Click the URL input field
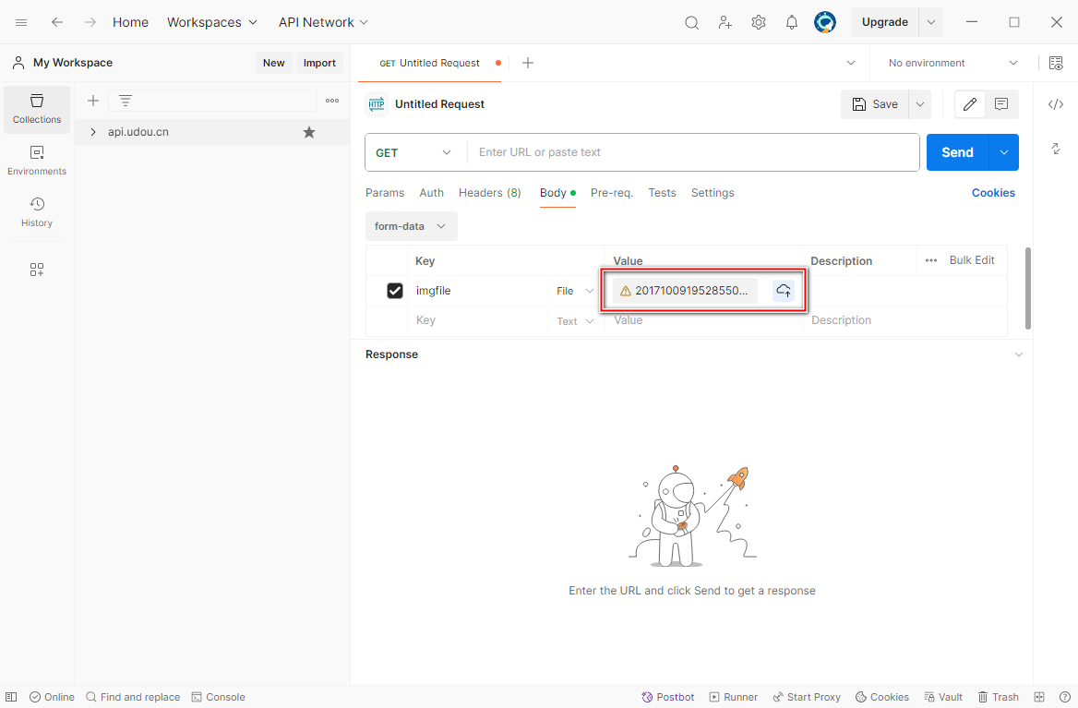The image size is (1078, 708). coord(692,152)
